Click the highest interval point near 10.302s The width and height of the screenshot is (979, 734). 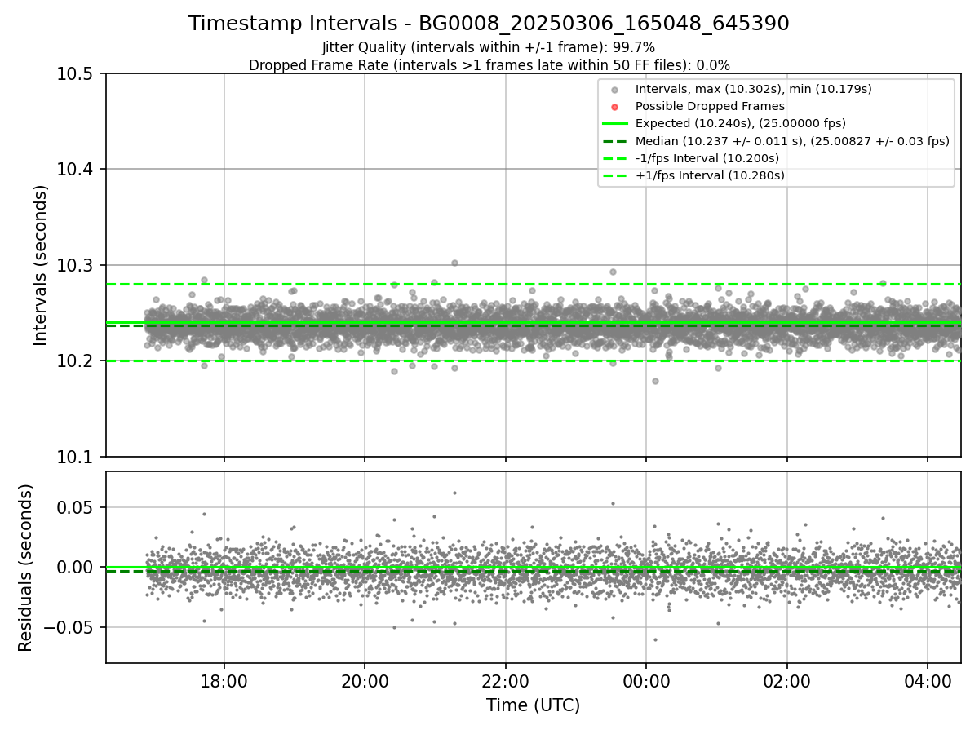(x=454, y=263)
